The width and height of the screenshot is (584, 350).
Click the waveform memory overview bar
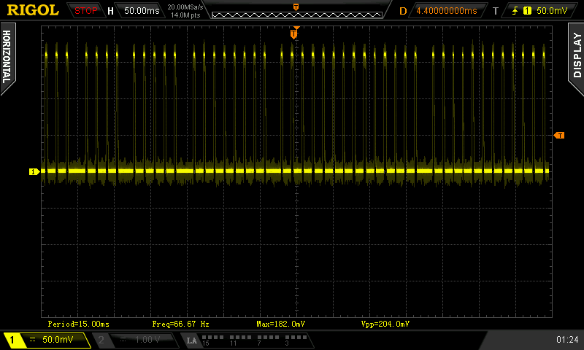pyautogui.click(x=297, y=15)
